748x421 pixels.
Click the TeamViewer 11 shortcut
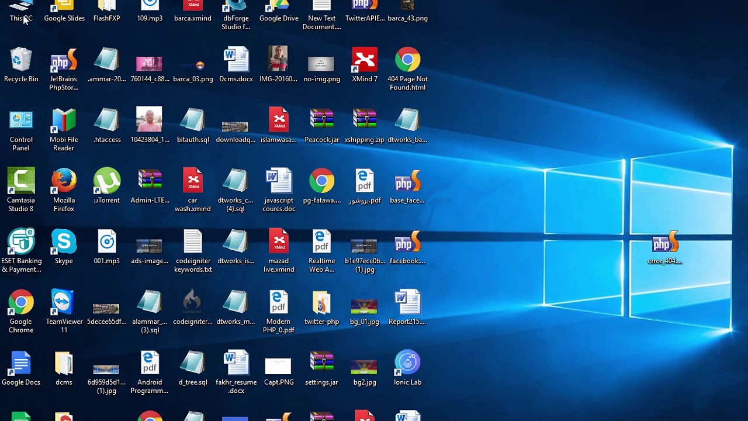(64, 312)
